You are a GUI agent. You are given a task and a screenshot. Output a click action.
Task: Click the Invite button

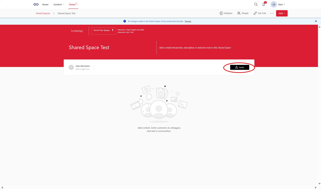click(x=239, y=68)
